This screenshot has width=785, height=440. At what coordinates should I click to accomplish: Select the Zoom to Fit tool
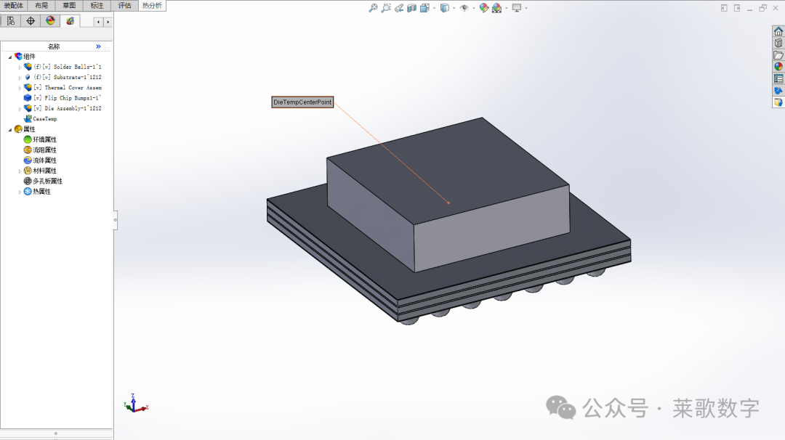(x=372, y=8)
